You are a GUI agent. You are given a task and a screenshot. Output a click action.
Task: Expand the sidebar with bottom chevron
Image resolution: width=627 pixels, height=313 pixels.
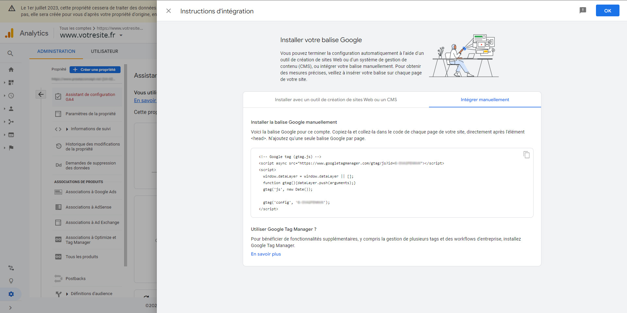10,308
